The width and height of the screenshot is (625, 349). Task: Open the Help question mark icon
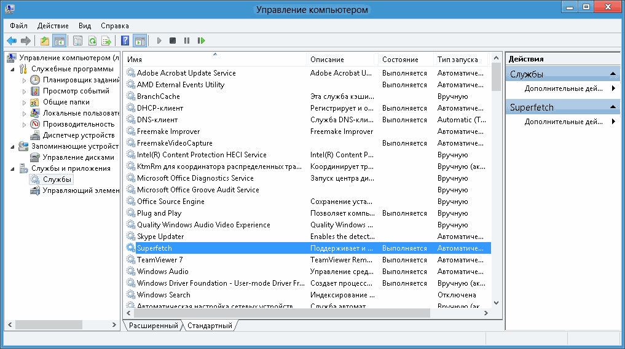point(125,41)
